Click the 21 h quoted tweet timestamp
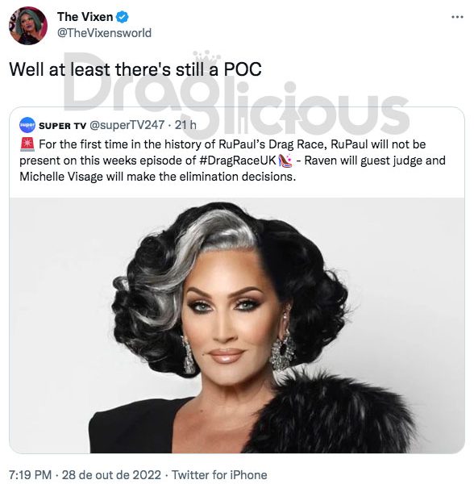This screenshot has width=474, height=484. (x=185, y=125)
